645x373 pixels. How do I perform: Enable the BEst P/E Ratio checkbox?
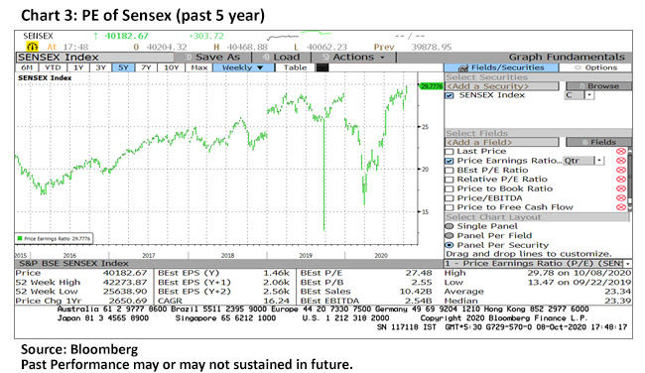point(450,171)
